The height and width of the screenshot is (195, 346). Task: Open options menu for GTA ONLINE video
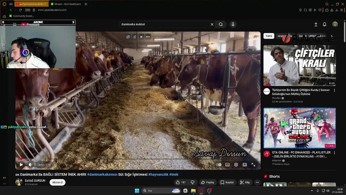(x=334, y=153)
